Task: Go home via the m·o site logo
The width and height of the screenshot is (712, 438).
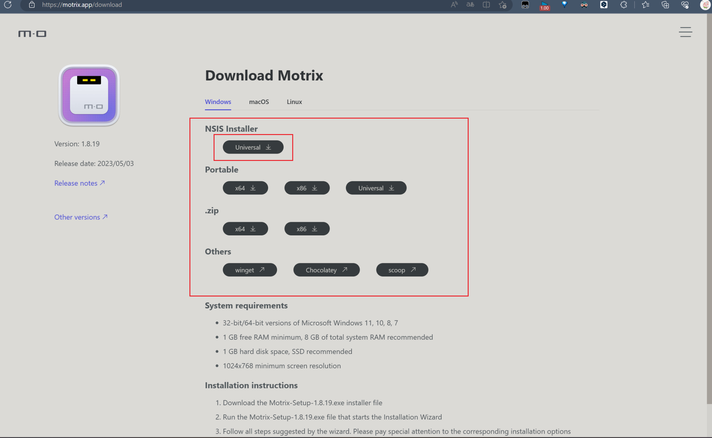Action: click(x=32, y=33)
